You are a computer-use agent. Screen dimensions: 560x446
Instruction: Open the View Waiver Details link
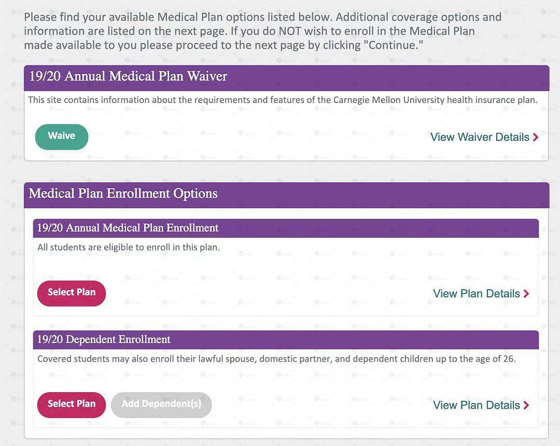click(484, 137)
